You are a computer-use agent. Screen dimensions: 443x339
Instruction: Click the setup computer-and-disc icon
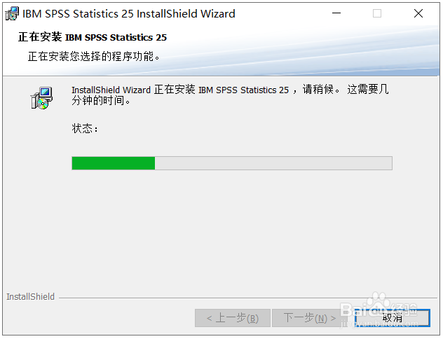pos(41,98)
